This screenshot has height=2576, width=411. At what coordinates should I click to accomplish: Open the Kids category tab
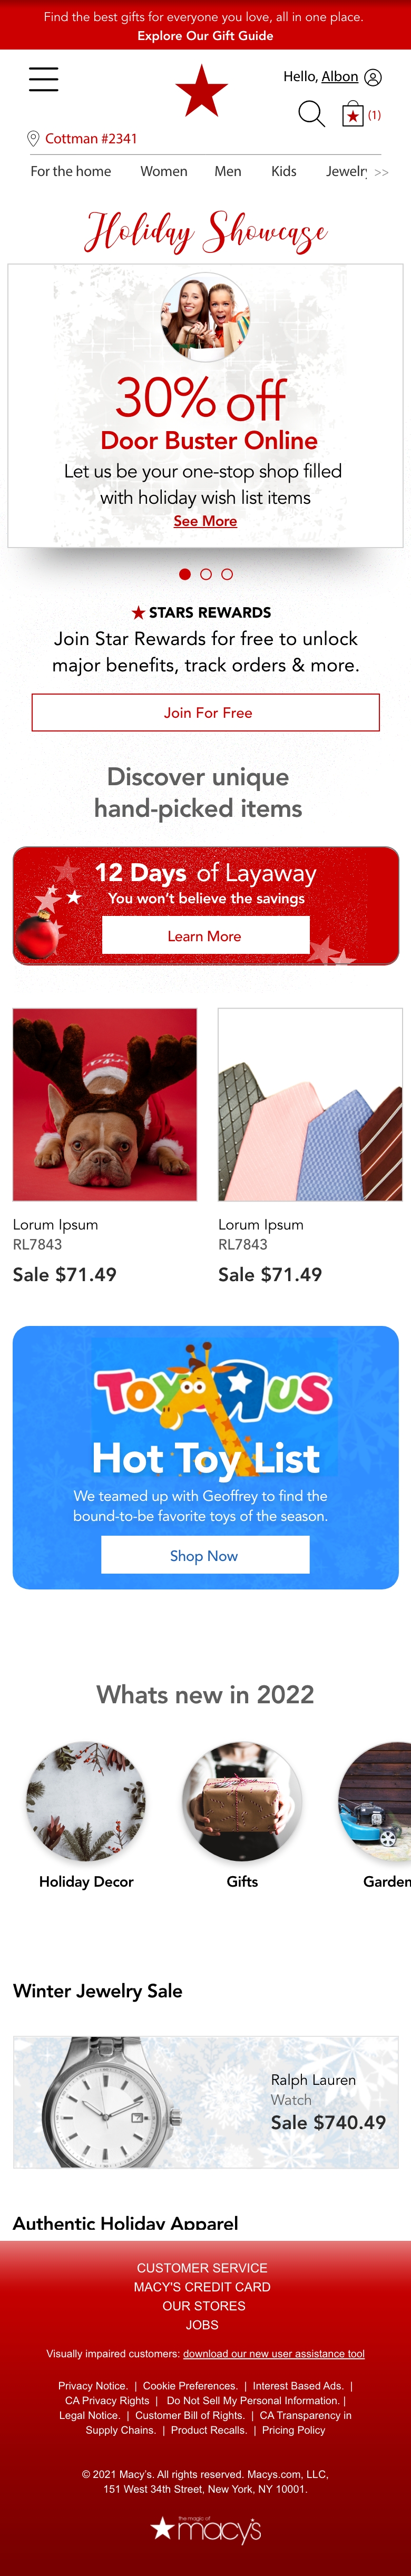pos(284,171)
